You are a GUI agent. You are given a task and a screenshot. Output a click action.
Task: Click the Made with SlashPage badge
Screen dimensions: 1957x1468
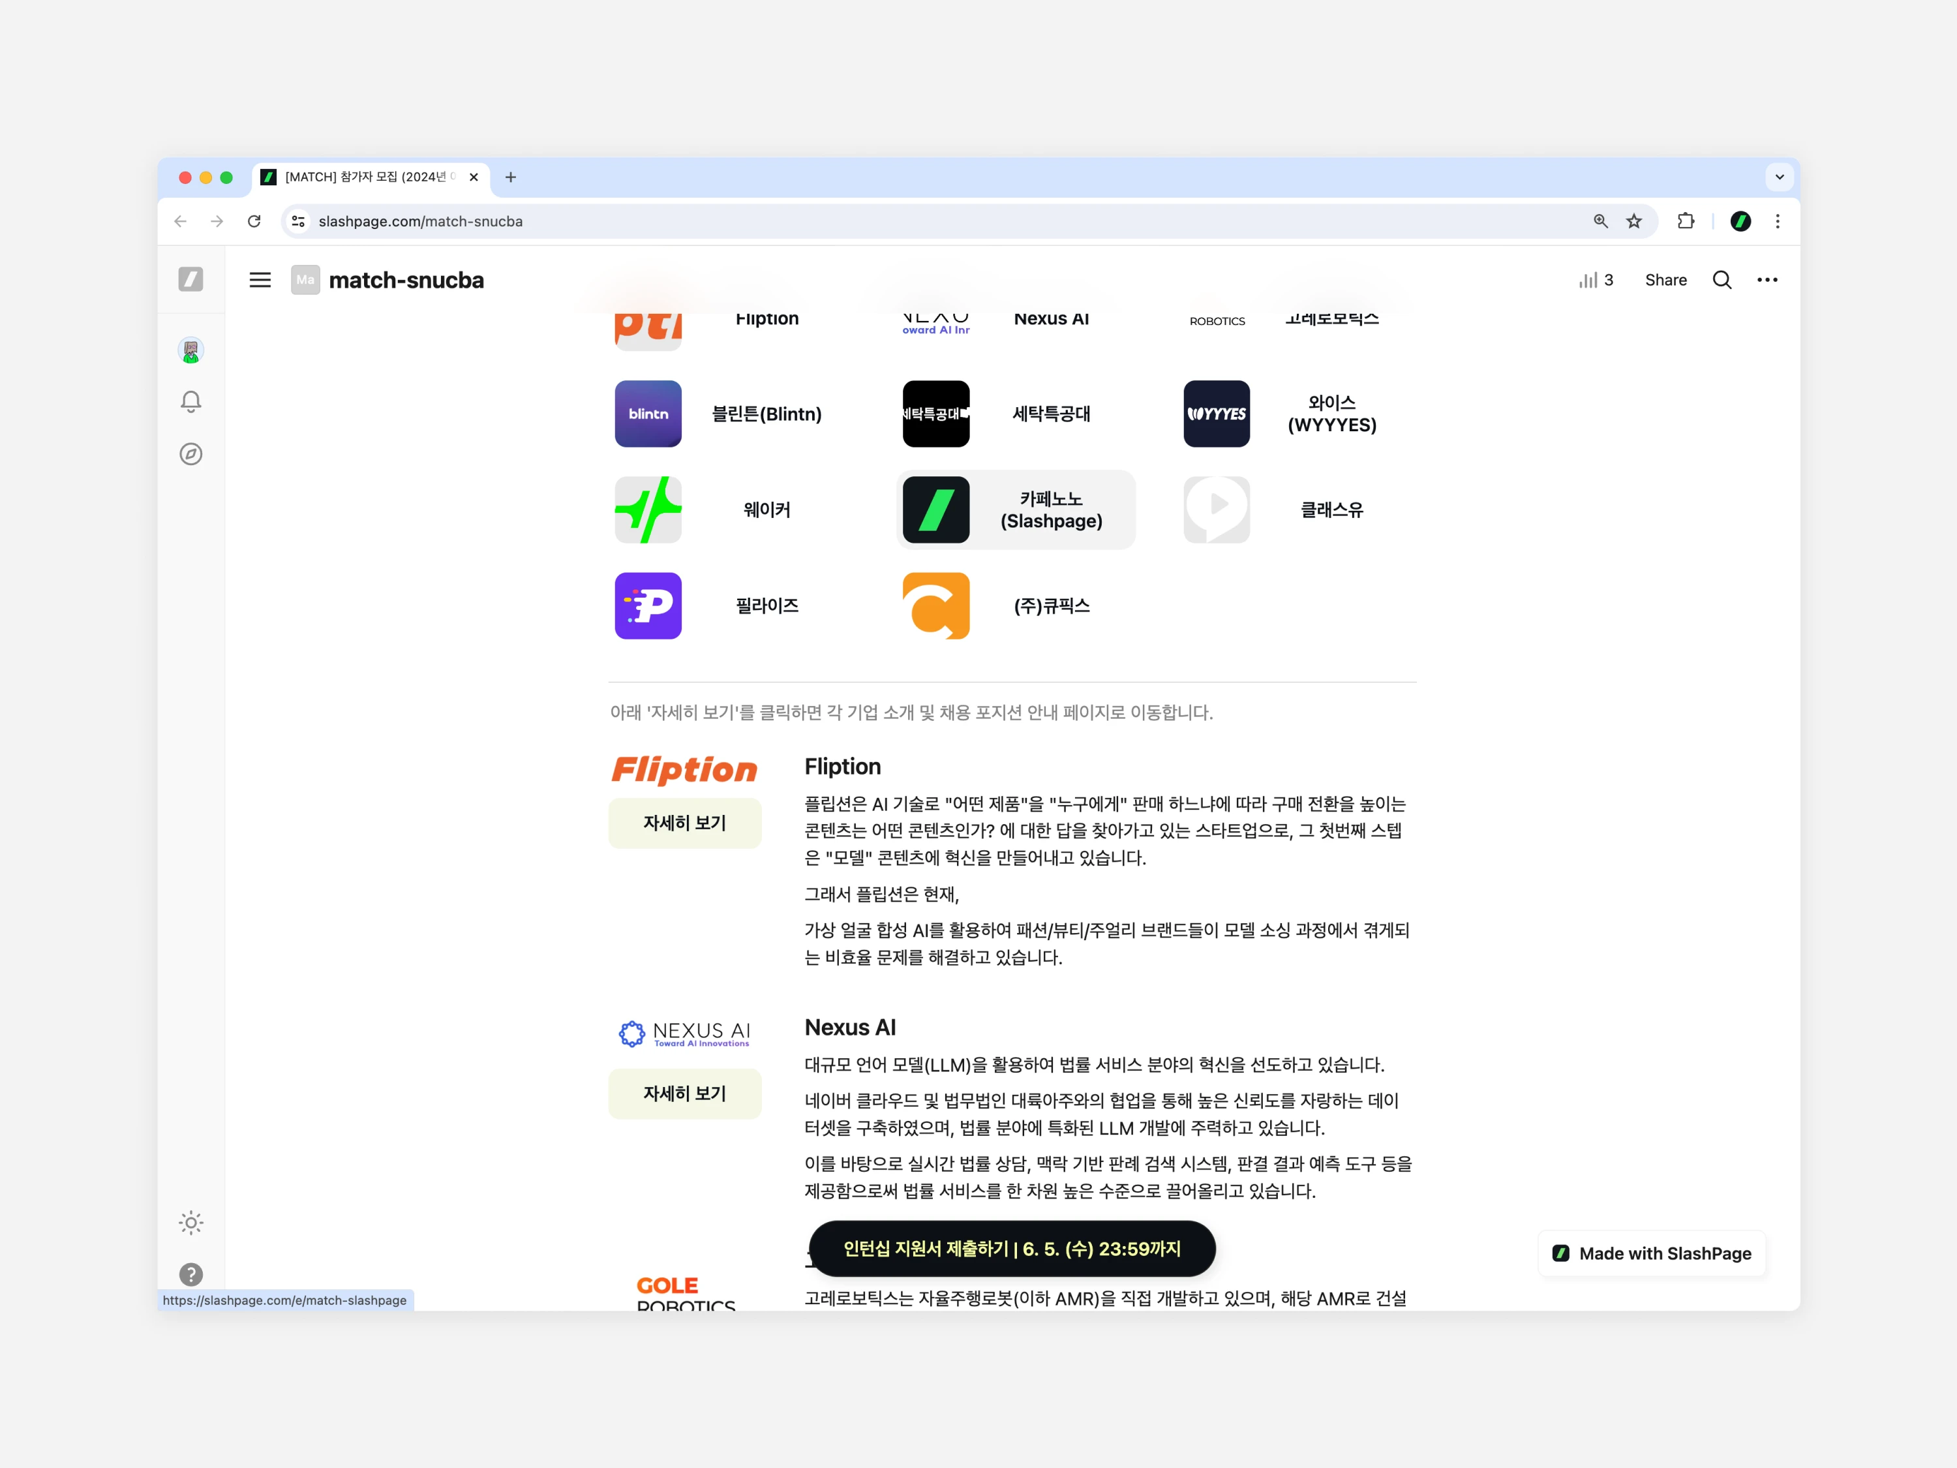[x=1652, y=1254]
